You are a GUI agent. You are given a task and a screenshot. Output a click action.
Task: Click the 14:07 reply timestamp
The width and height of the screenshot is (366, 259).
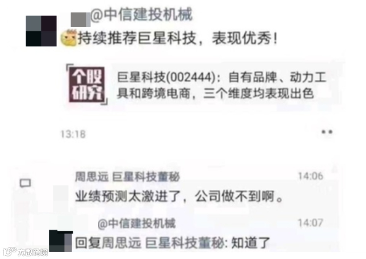[311, 223]
